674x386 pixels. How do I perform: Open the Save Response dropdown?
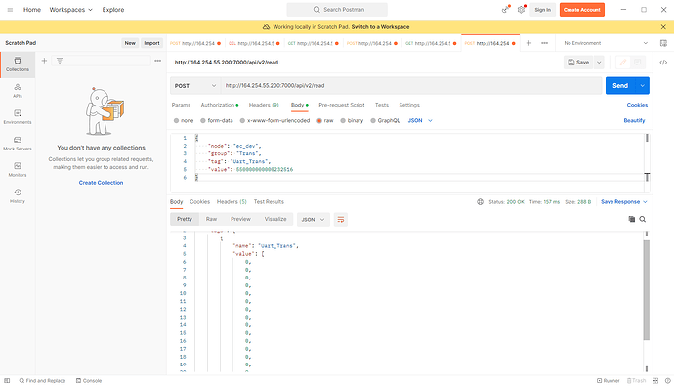pos(624,202)
